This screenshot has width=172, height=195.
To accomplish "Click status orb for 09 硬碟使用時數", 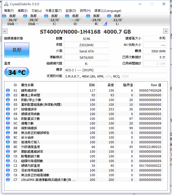I will point(8,114).
